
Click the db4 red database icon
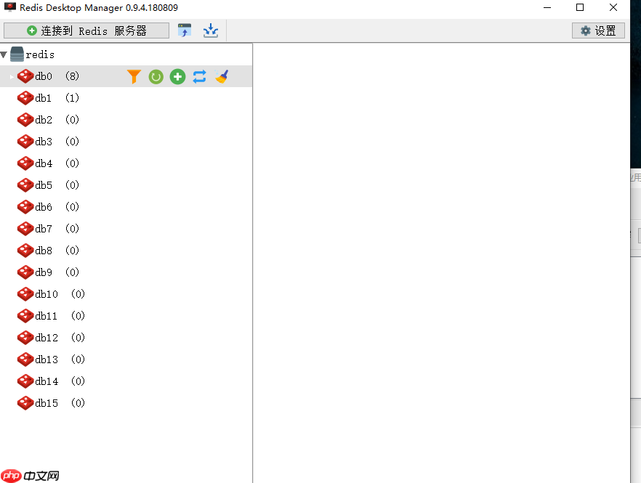[25, 163]
